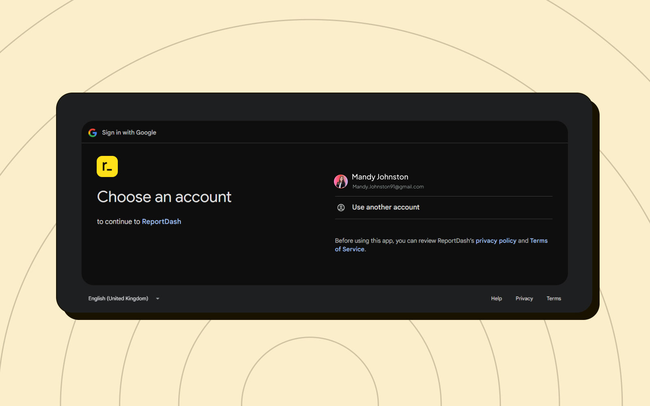Click the Google logo icon
Screen dimensions: 650x406
coord(93,133)
